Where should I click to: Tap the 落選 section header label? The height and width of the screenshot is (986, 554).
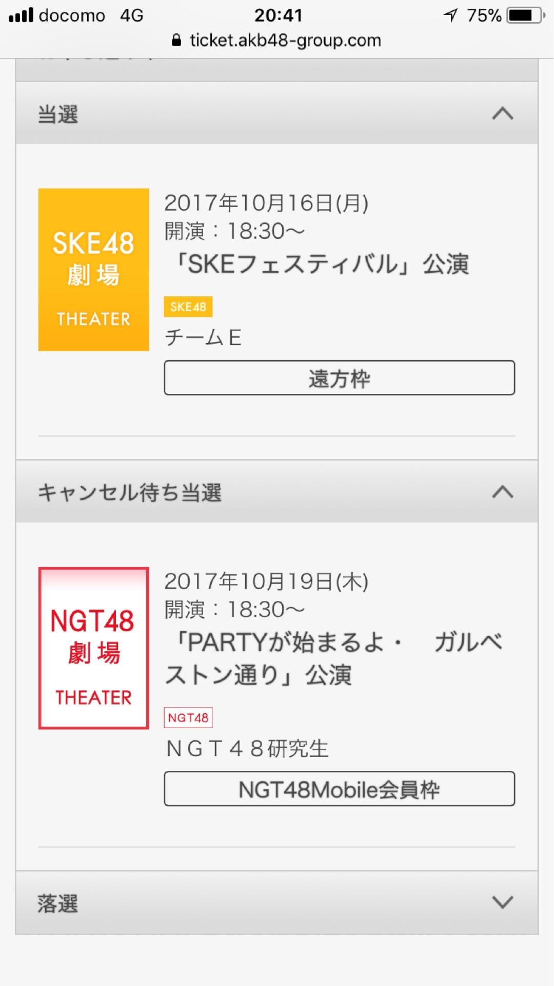pos(58,903)
